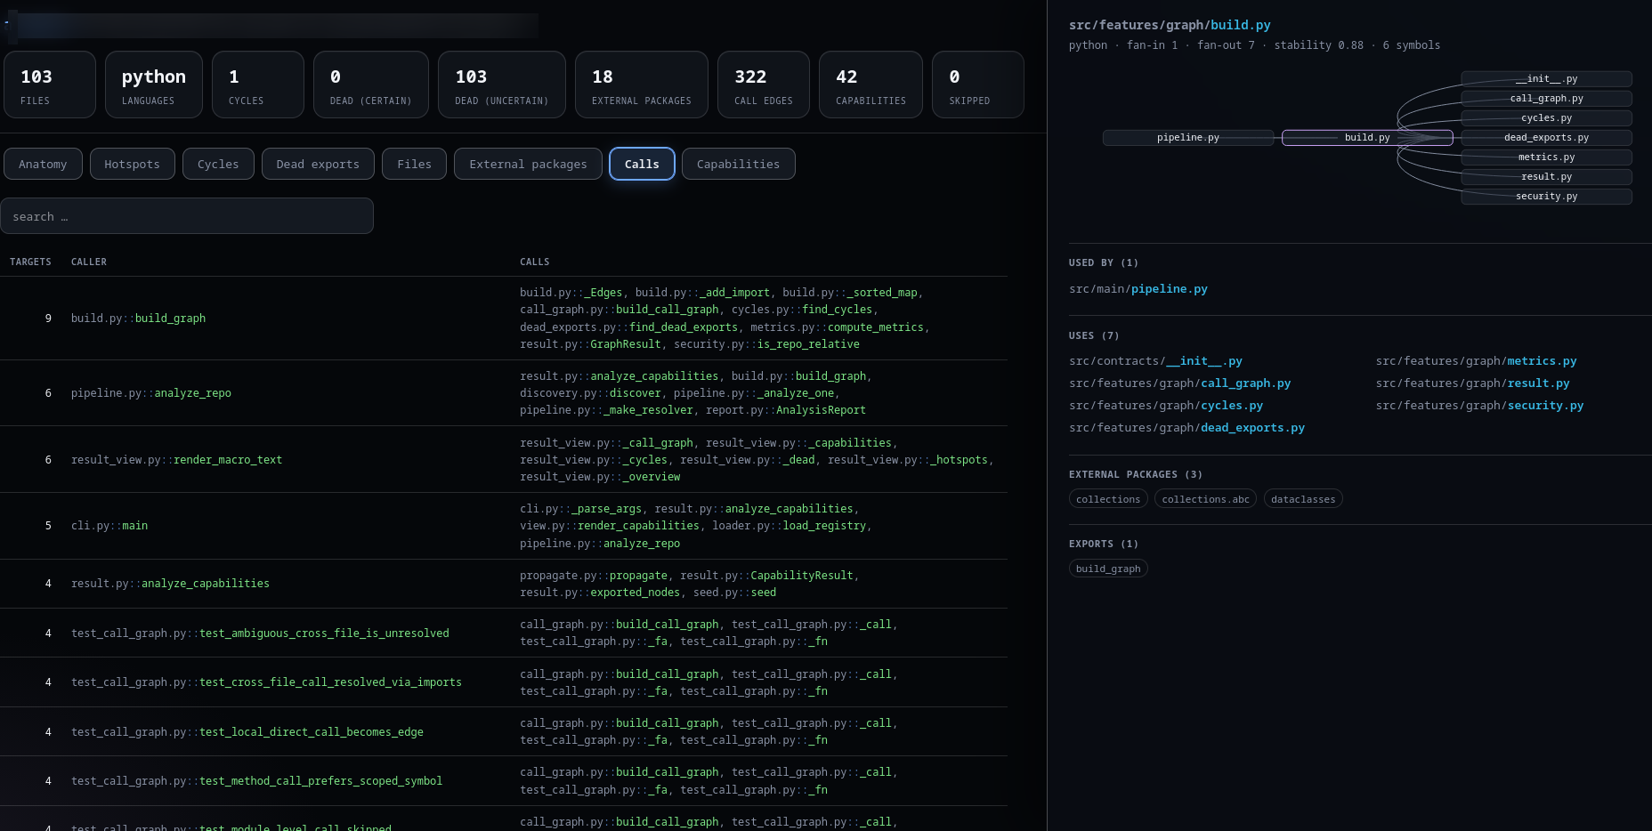Click the metrics.py graph node
Image resolution: width=1652 pixels, height=831 pixels.
pos(1547,157)
